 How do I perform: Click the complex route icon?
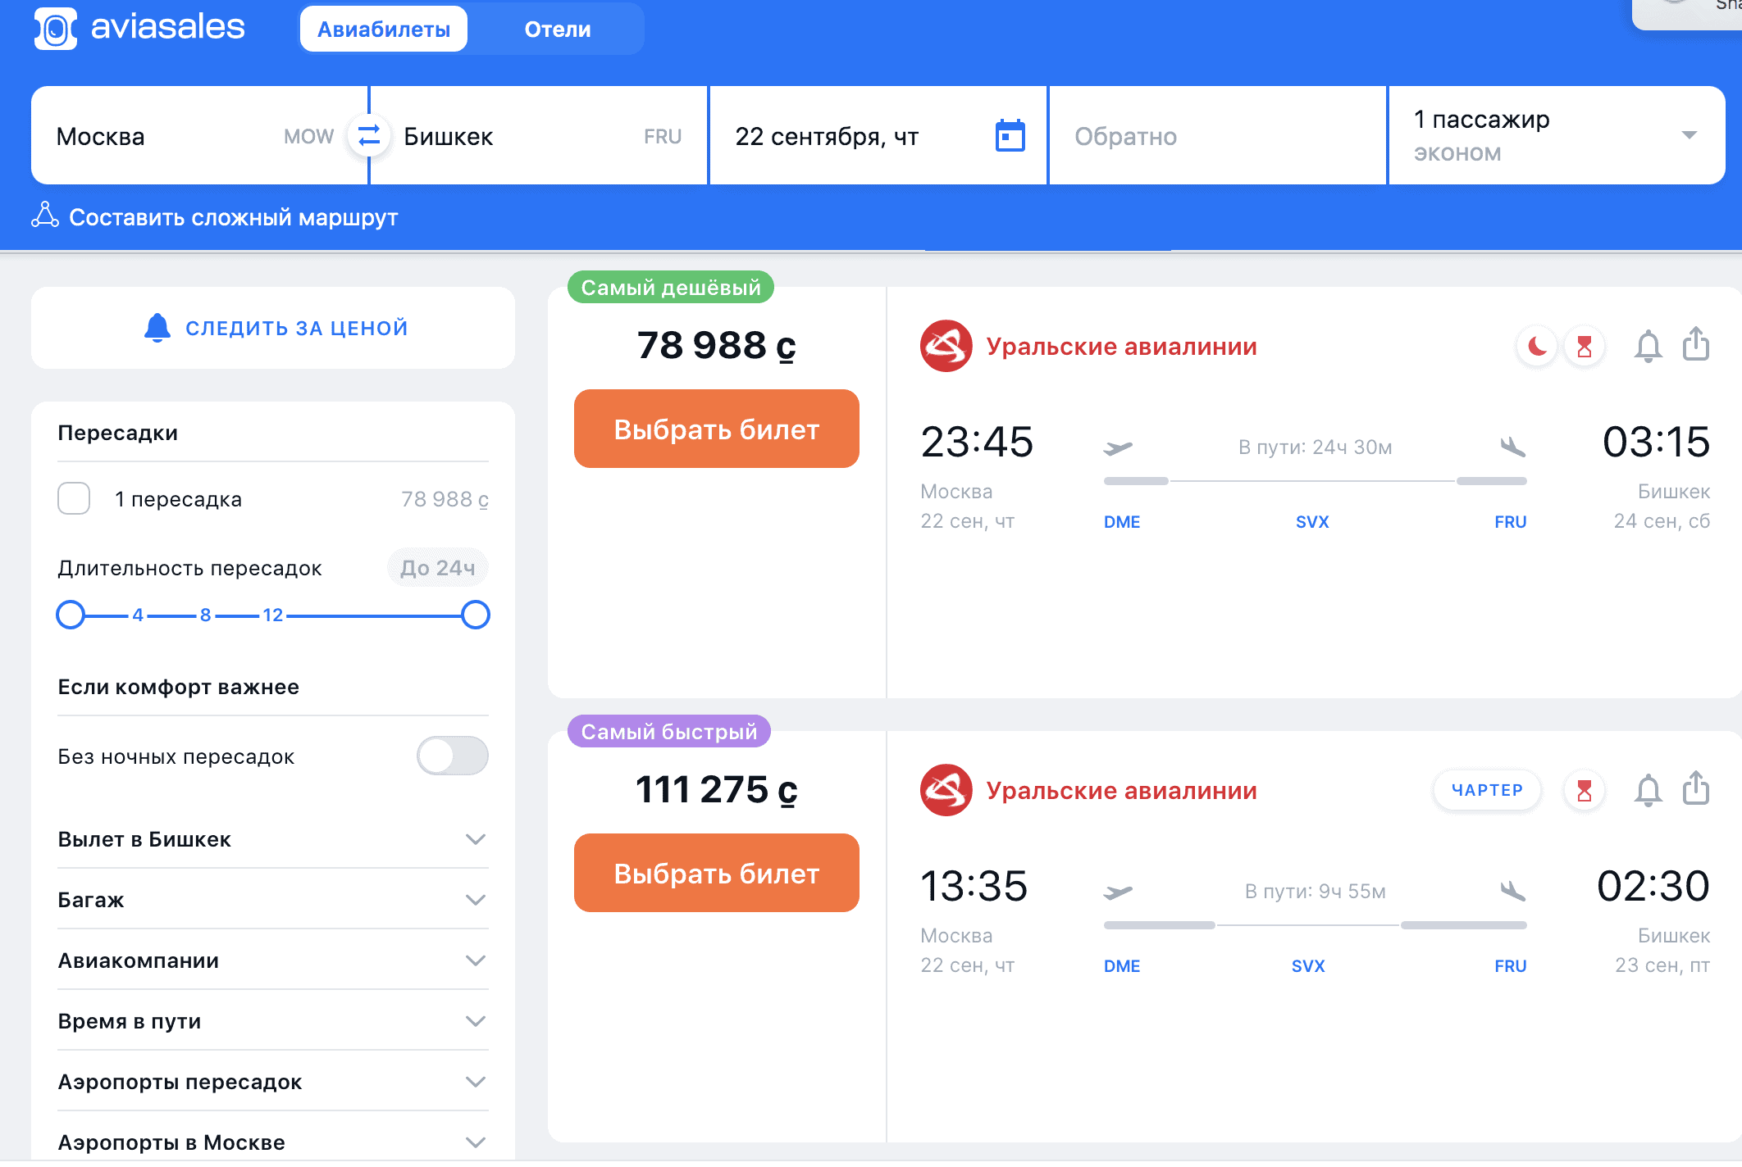45,215
